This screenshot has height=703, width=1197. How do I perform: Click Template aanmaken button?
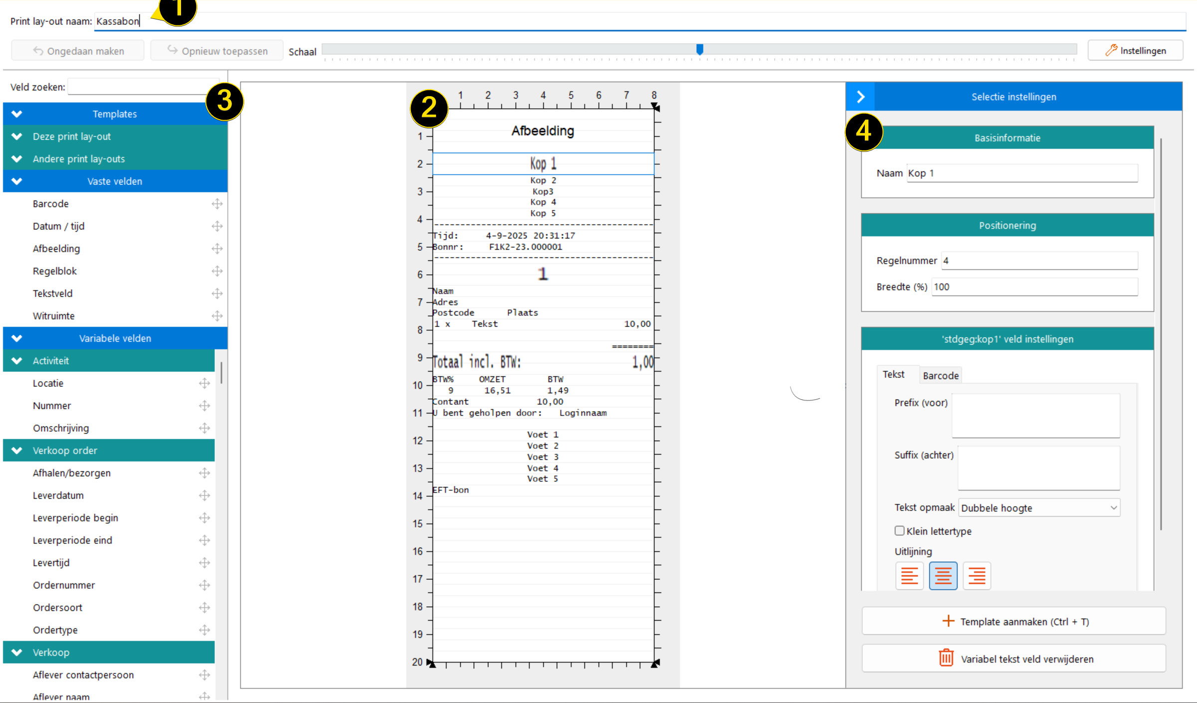[1013, 621]
